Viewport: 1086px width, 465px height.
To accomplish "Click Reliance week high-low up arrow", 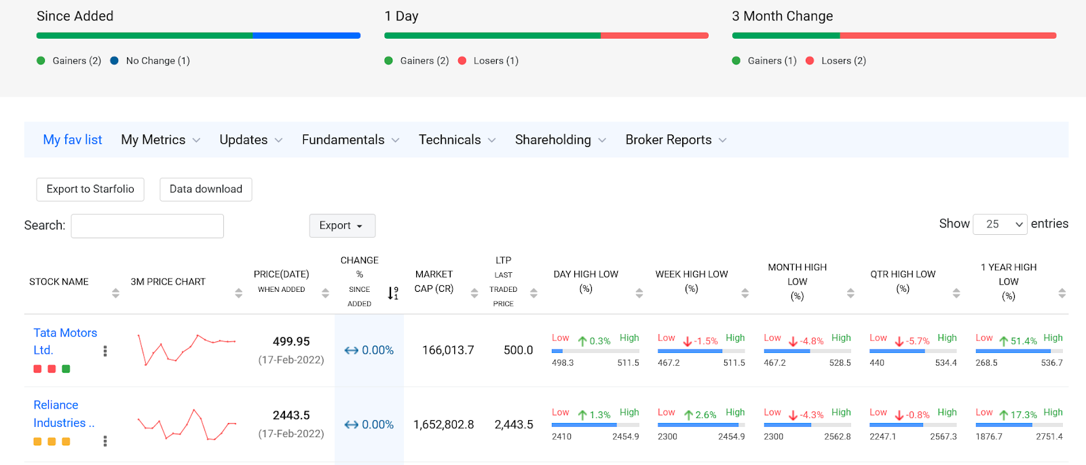I will [689, 415].
